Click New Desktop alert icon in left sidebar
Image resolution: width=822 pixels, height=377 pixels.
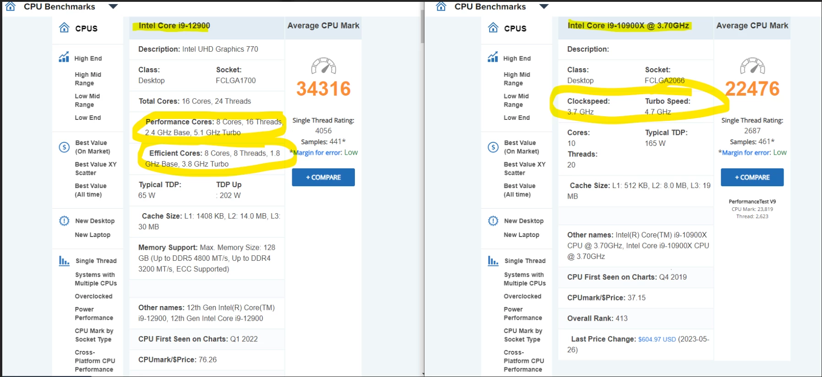click(64, 221)
